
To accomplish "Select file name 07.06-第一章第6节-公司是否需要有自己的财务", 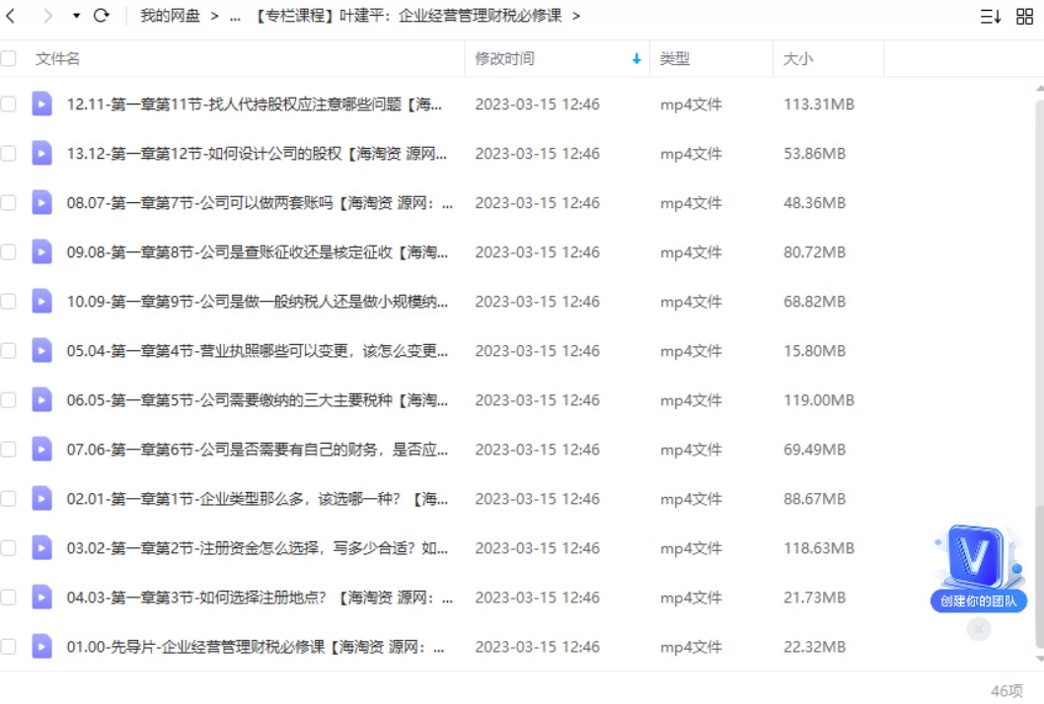I will click(x=257, y=450).
